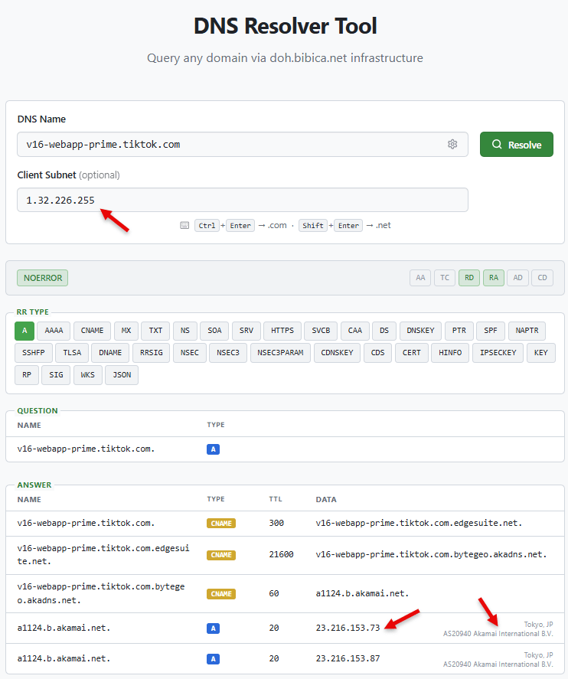Toggle the AA flag
Viewport: 568px width, 679px height.
tap(420, 278)
